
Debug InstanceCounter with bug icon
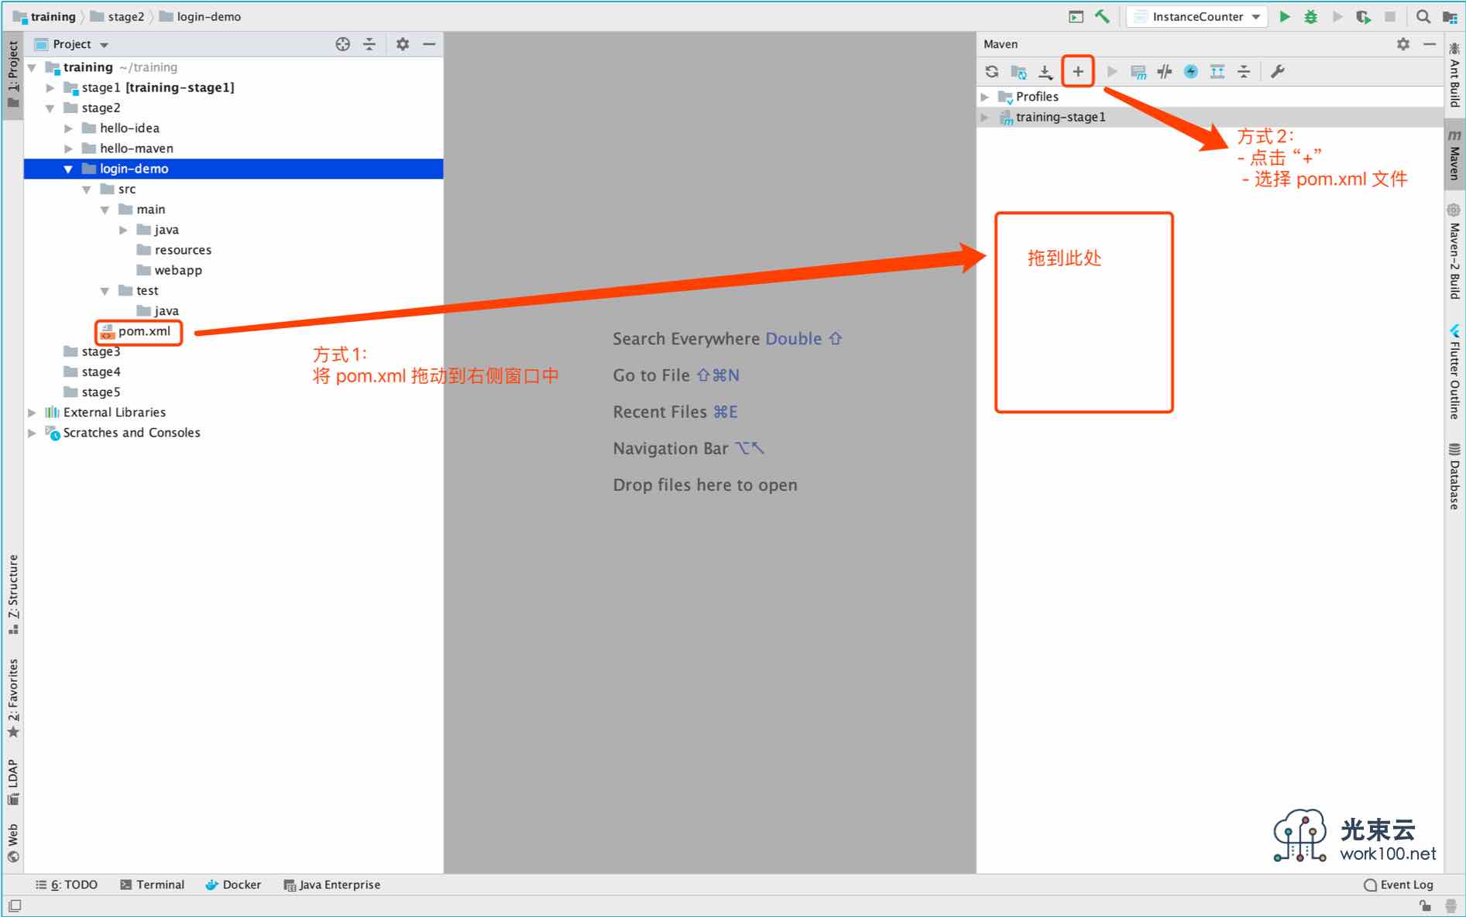pos(1311,16)
